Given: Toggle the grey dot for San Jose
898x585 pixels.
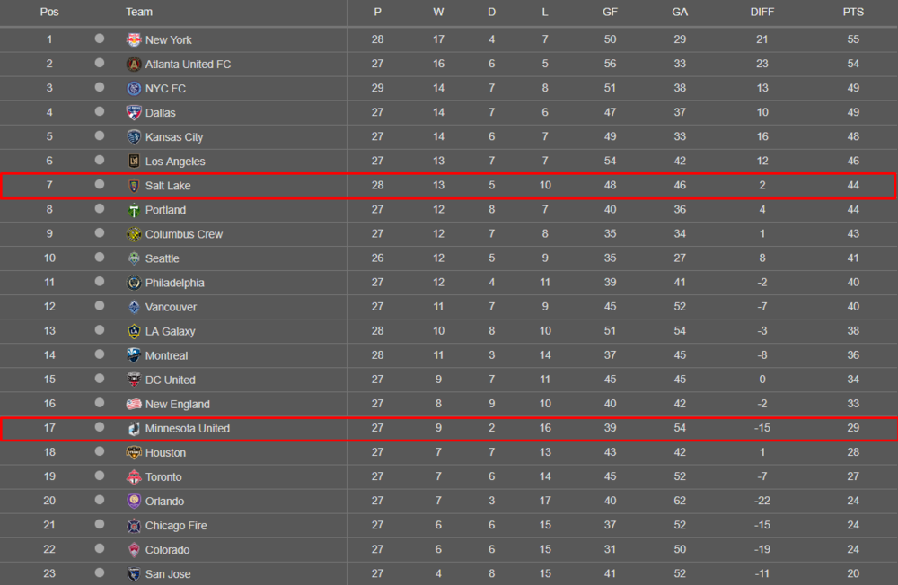Looking at the screenshot, I should [100, 572].
